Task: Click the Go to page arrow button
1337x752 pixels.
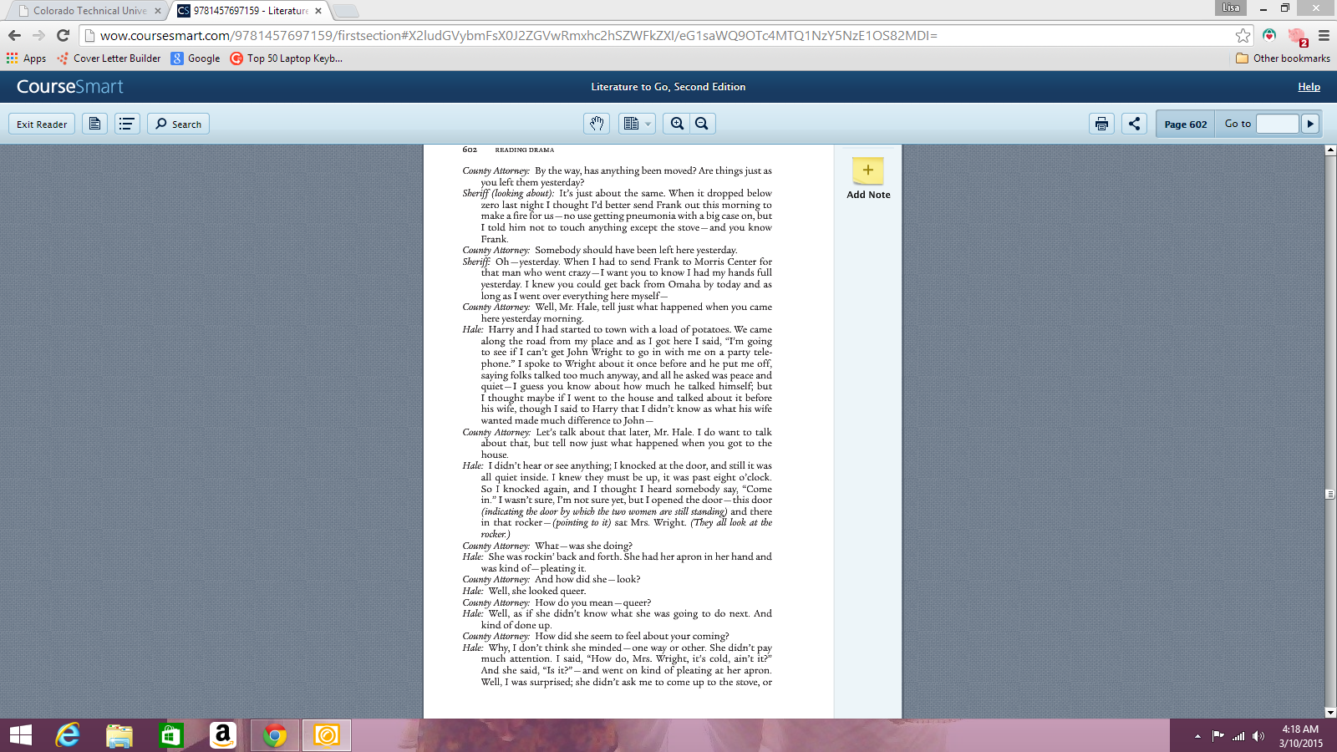Action: click(x=1310, y=124)
